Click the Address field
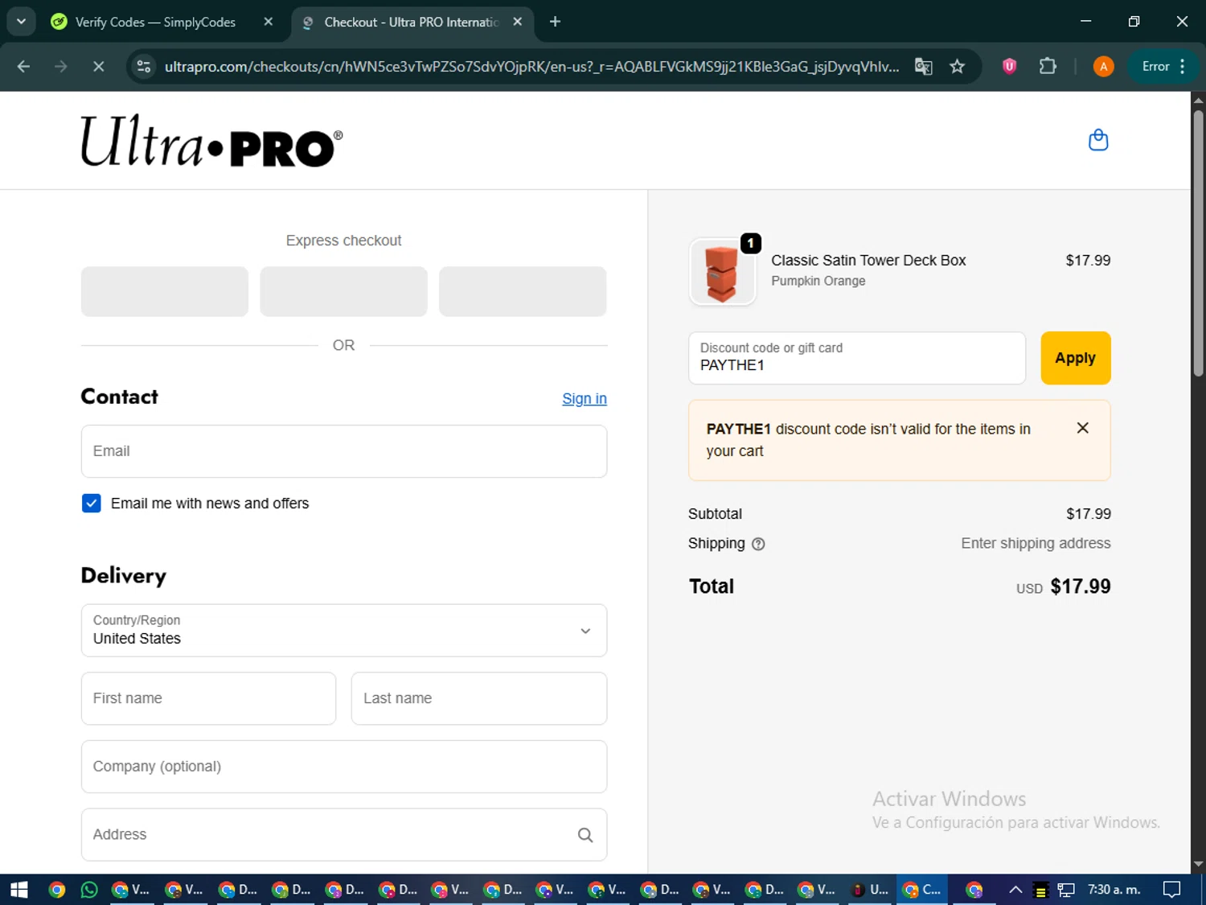1206x905 pixels. pyautogui.click(x=344, y=835)
